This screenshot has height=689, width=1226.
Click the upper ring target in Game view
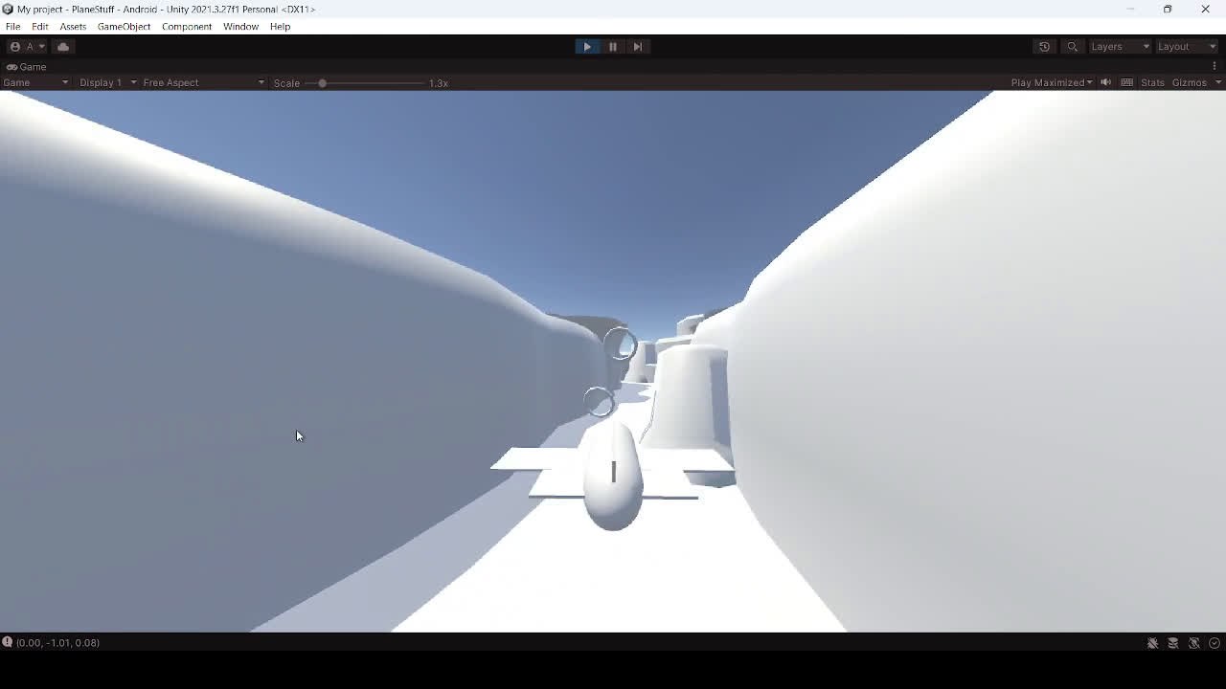[x=620, y=344]
